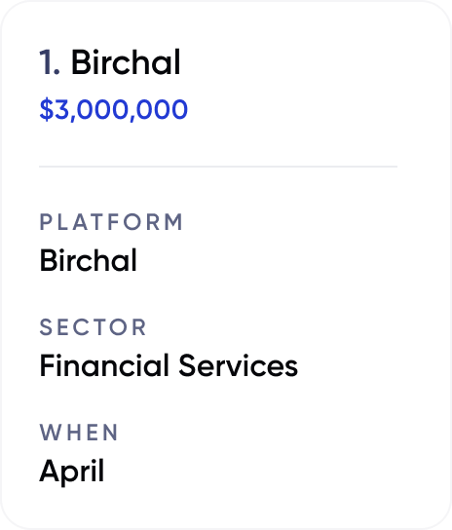
Task: Click the letter B in the heading
Action: 81,62
